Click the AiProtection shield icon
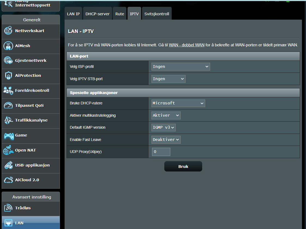Screen dimensions: 306x229 (x=8, y=76)
